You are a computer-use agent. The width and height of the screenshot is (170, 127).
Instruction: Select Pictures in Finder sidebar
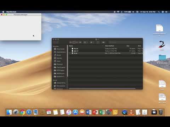tap(58, 64)
